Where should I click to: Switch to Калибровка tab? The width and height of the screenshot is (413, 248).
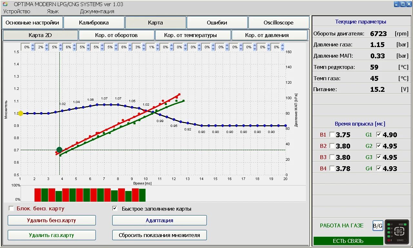click(x=94, y=23)
